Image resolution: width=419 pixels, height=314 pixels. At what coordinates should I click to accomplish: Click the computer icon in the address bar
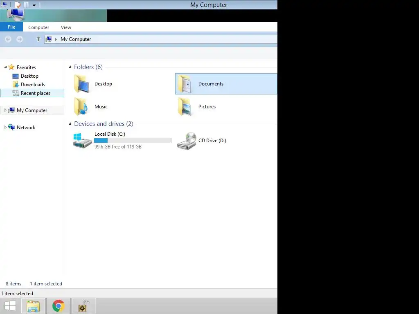pos(49,39)
